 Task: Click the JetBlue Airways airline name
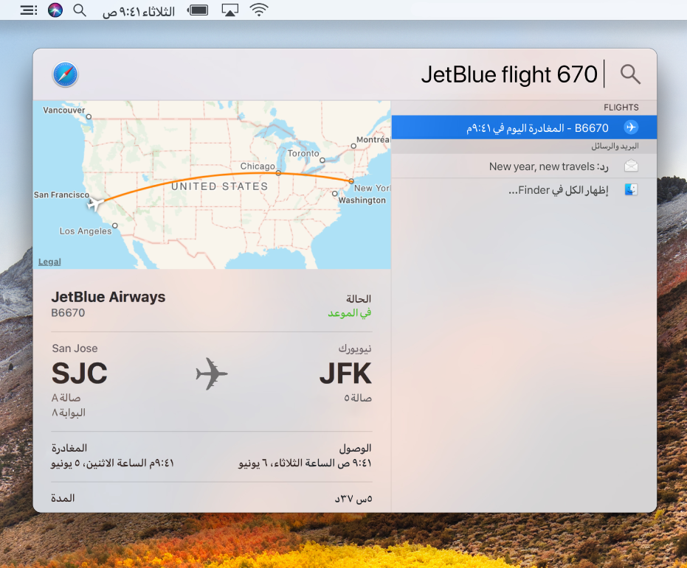(108, 297)
